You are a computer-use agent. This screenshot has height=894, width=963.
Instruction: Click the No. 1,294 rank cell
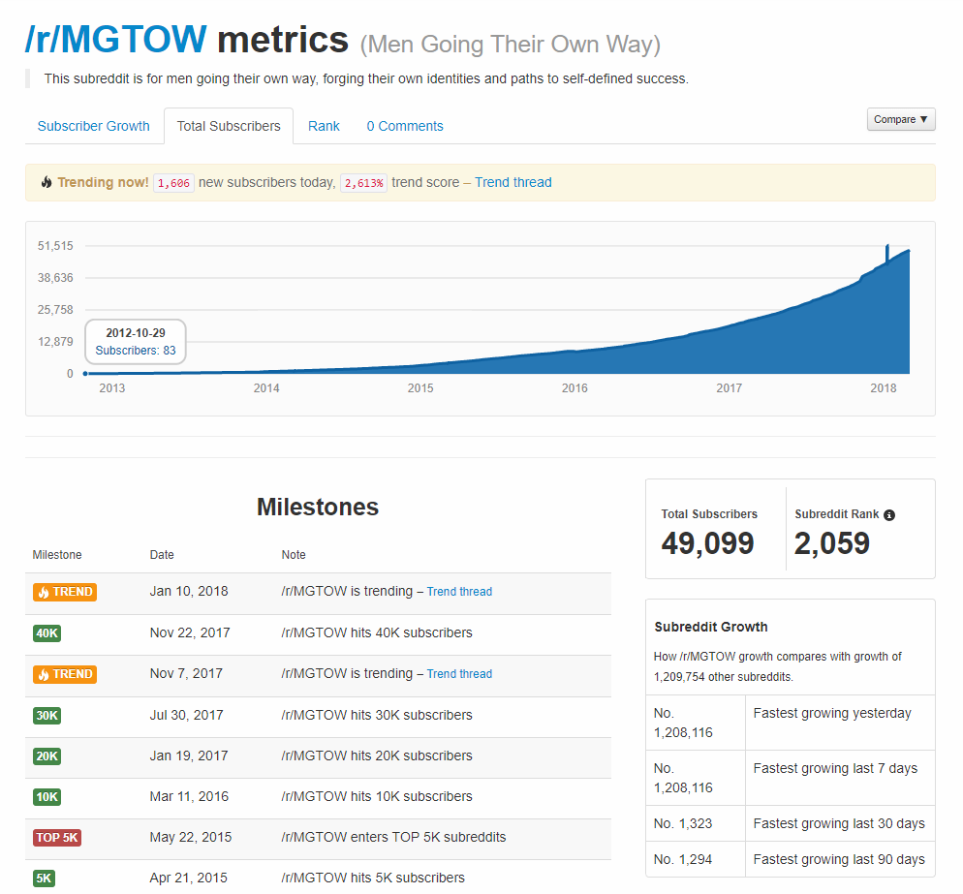tap(696, 860)
